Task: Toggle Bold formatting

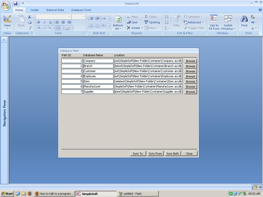Action: pyautogui.click(x=39, y=22)
